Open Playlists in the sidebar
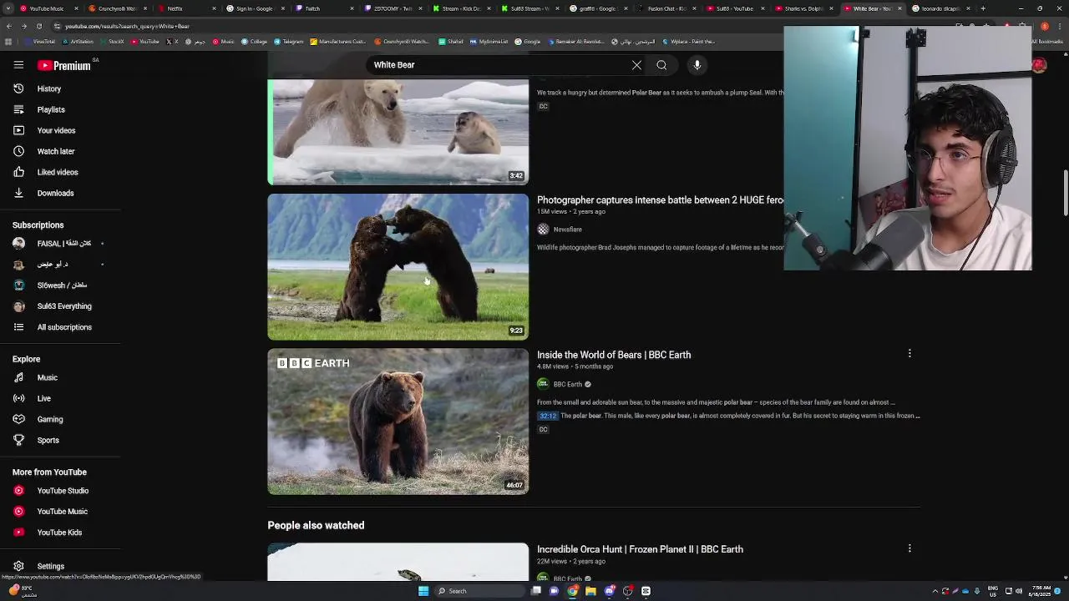The image size is (1069, 601). coord(50,109)
